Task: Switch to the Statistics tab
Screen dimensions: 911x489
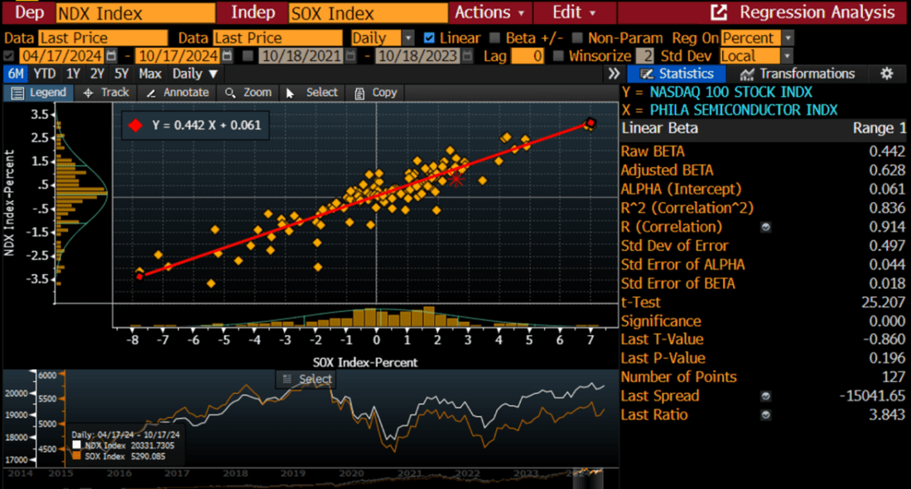Action: point(676,74)
